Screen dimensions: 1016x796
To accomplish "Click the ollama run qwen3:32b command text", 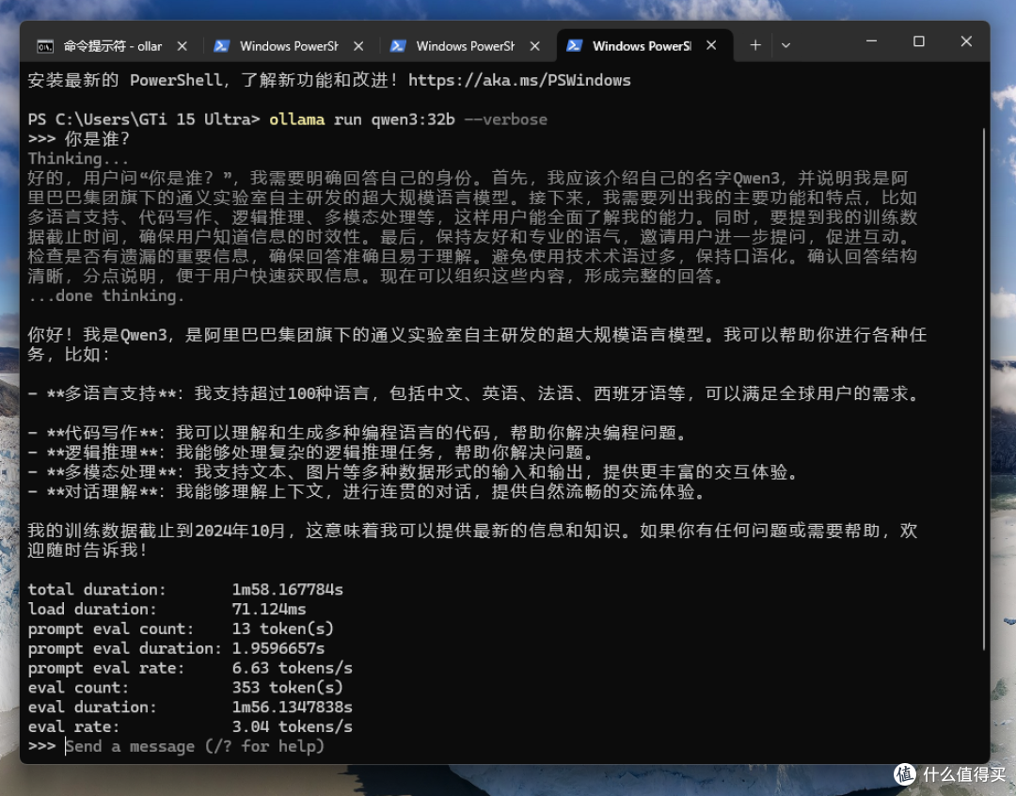I will click(362, 119).
